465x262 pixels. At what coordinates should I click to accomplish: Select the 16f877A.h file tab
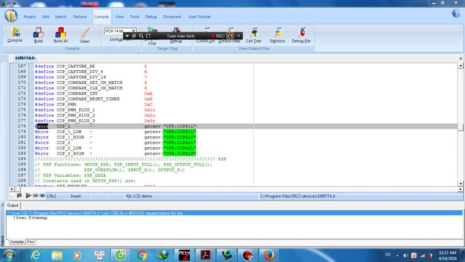click(25, 58)
